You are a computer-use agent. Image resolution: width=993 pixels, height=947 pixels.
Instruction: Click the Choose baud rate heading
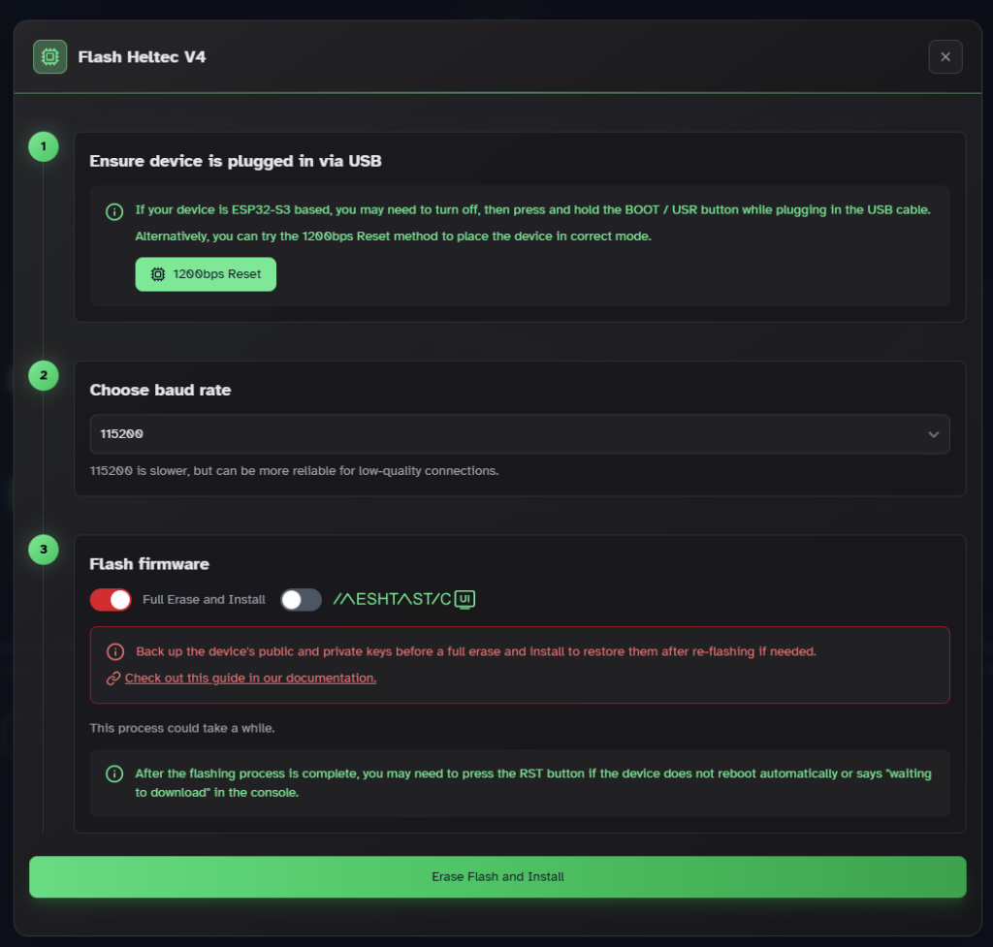tap(160, 390)
